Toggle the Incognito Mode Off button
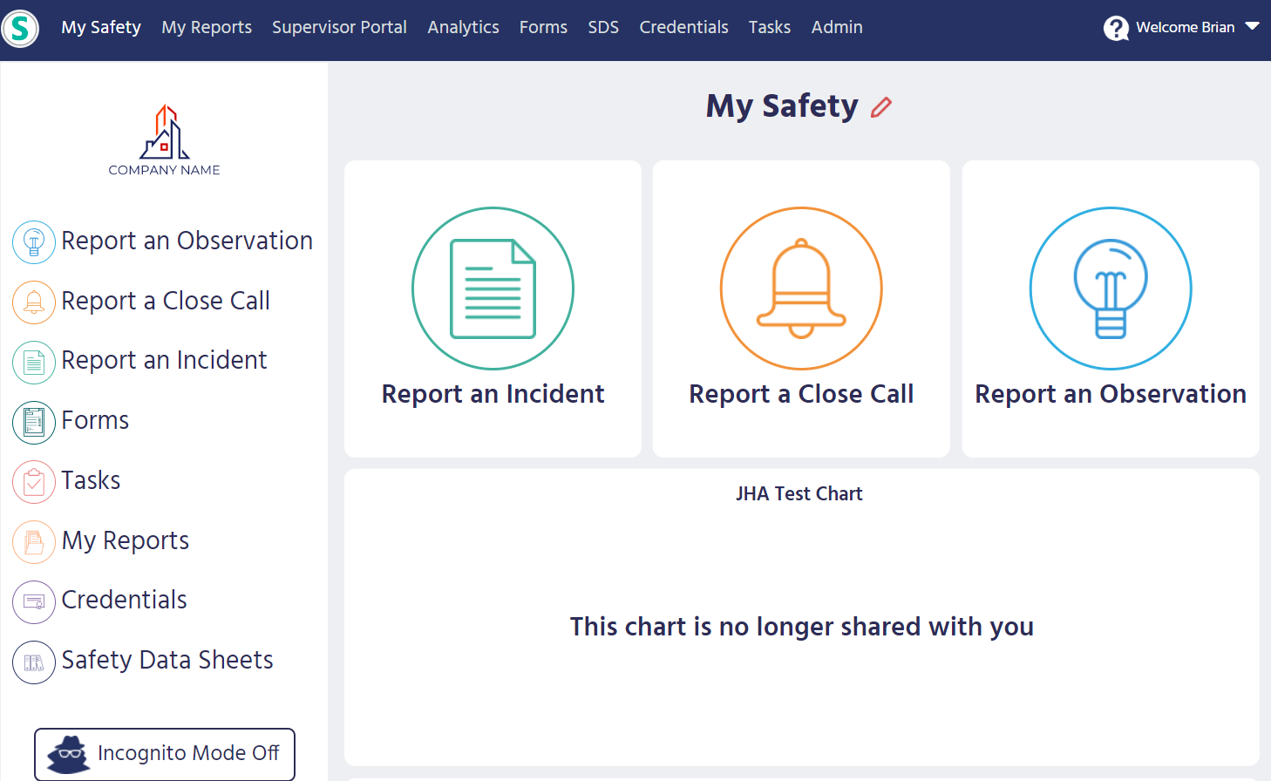The width and height of the screenshot is (1271, 781). click(x=165, y=753)
